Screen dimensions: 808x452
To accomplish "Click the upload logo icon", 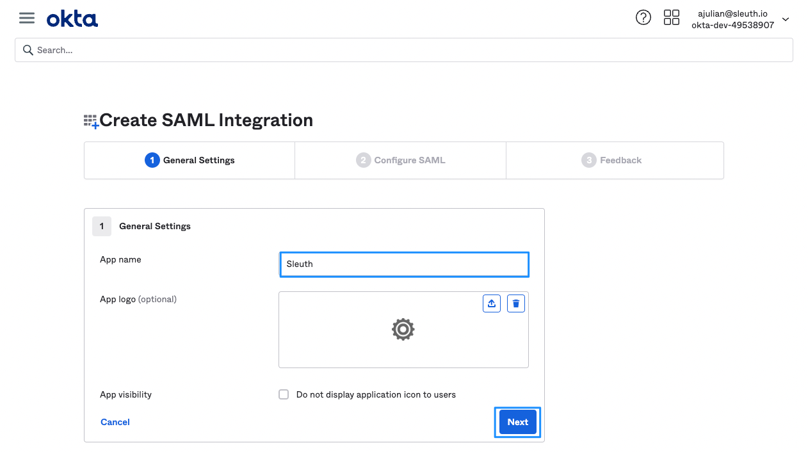I will (491, 303).
